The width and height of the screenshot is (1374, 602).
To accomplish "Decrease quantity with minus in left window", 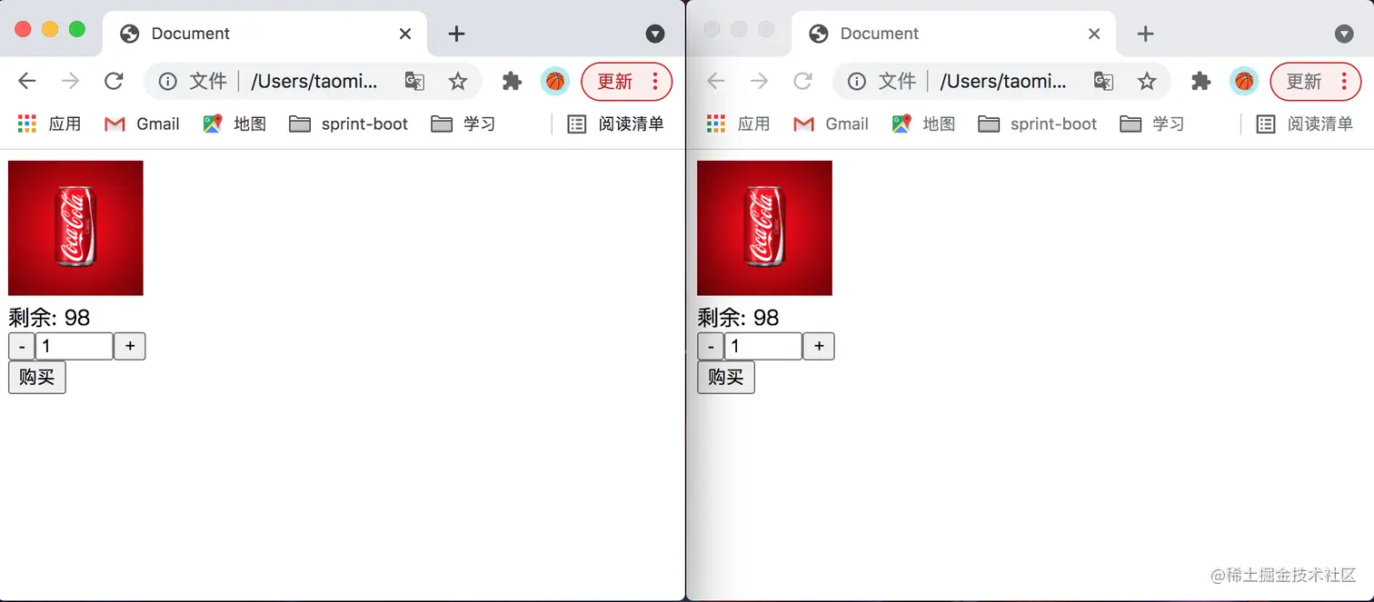I will click(22, 346).
